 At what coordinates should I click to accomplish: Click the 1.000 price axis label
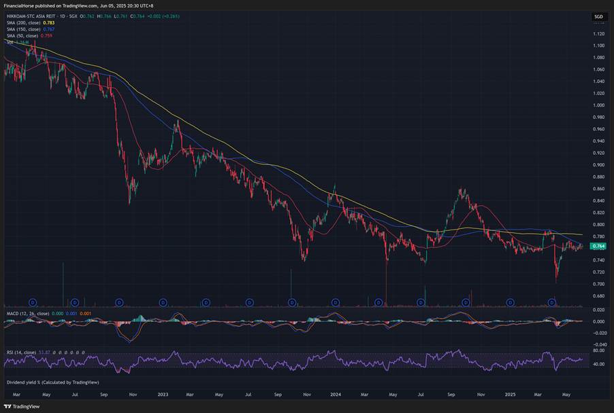[x=599, y=105]
